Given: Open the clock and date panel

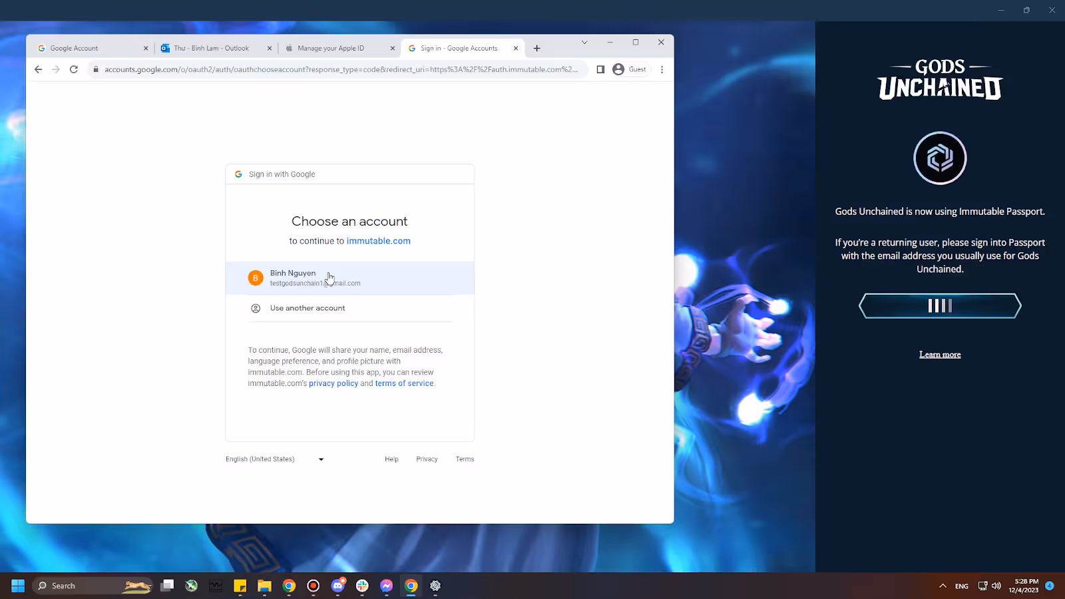Looking at the screenshot, I should (1023, 586).
